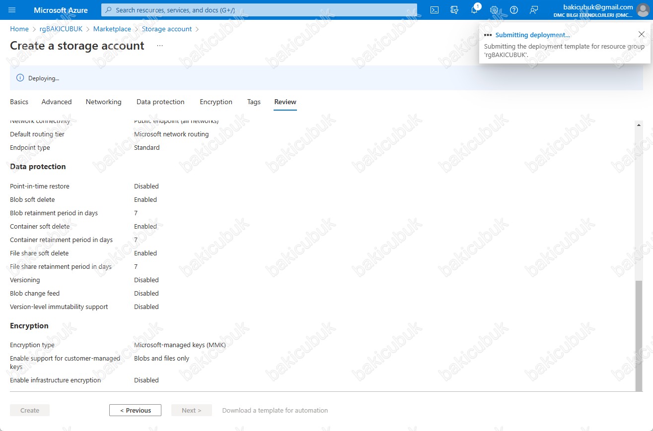Click the user account avatar
653x431 pixels.
click(643, 10)
